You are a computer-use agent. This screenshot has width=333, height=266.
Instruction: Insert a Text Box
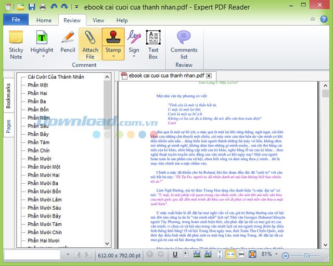[x=153, y=44]
